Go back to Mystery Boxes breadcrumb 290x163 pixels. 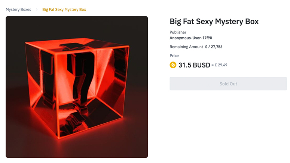pyautogui.click(x=18, y=9)
